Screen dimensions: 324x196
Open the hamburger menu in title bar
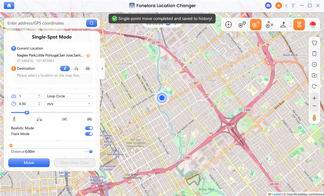click(293, 6)
